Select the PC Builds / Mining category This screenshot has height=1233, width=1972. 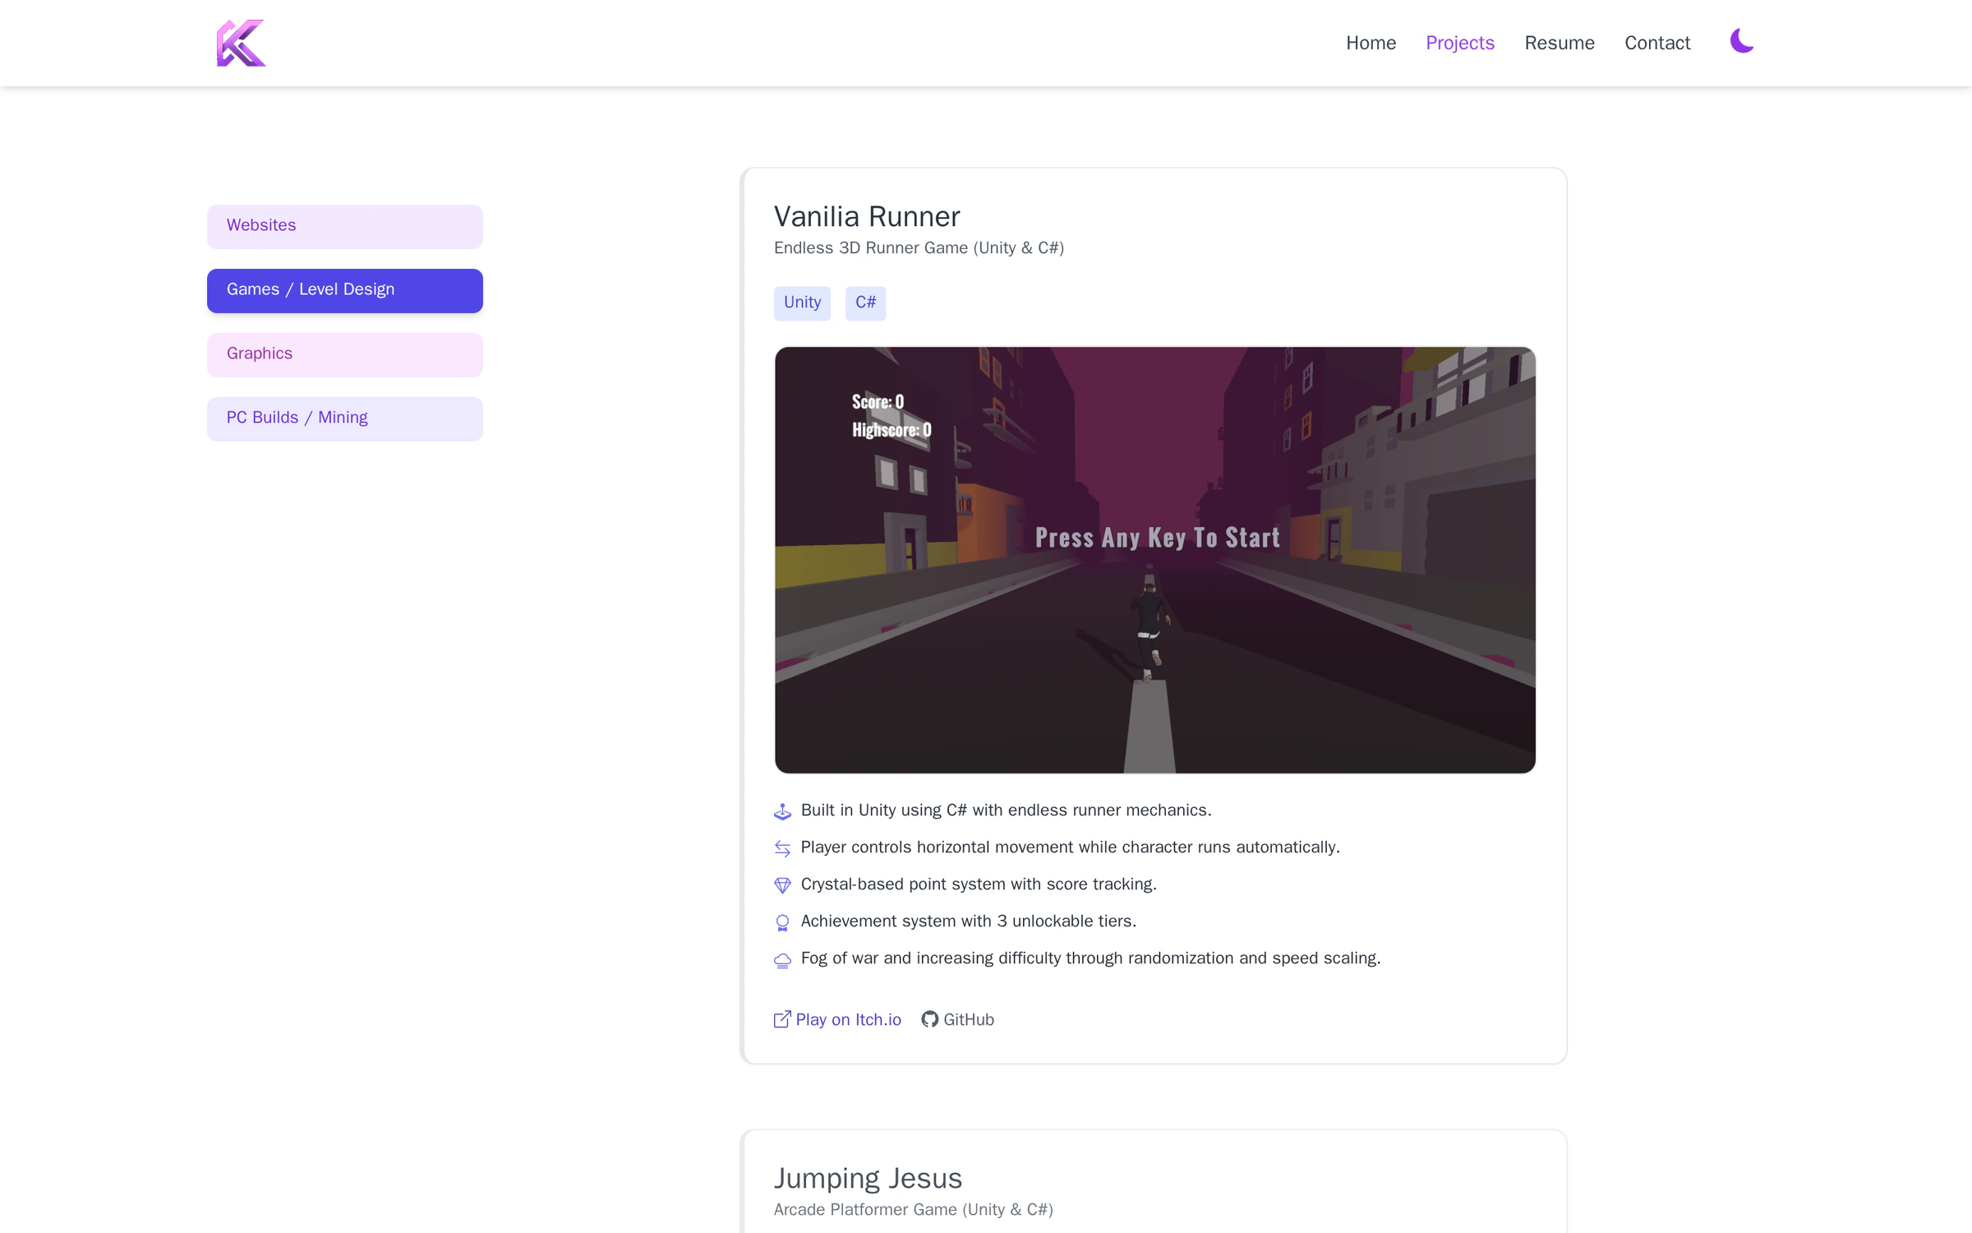(x=344, y=418)
